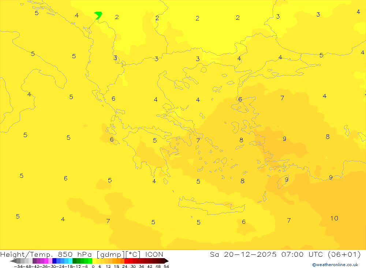
Task: Click the 0 legend scale label
Action: [93, 267]
